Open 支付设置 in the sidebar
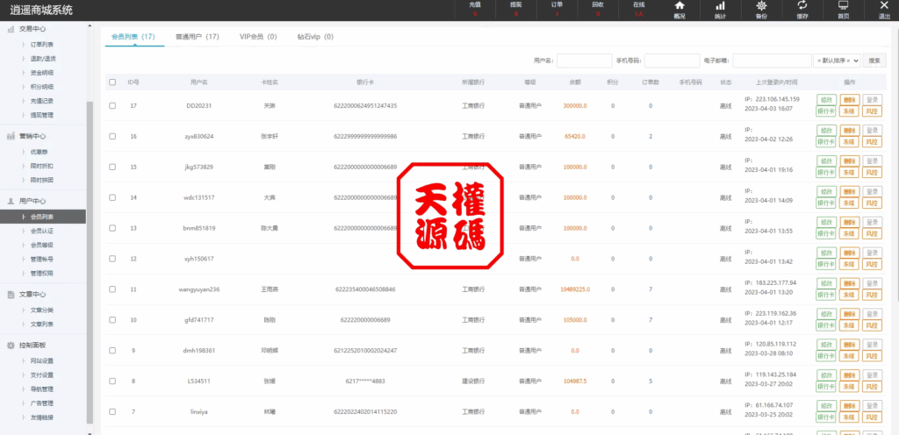This screenshot has width=899, height=435. (42, 374)
